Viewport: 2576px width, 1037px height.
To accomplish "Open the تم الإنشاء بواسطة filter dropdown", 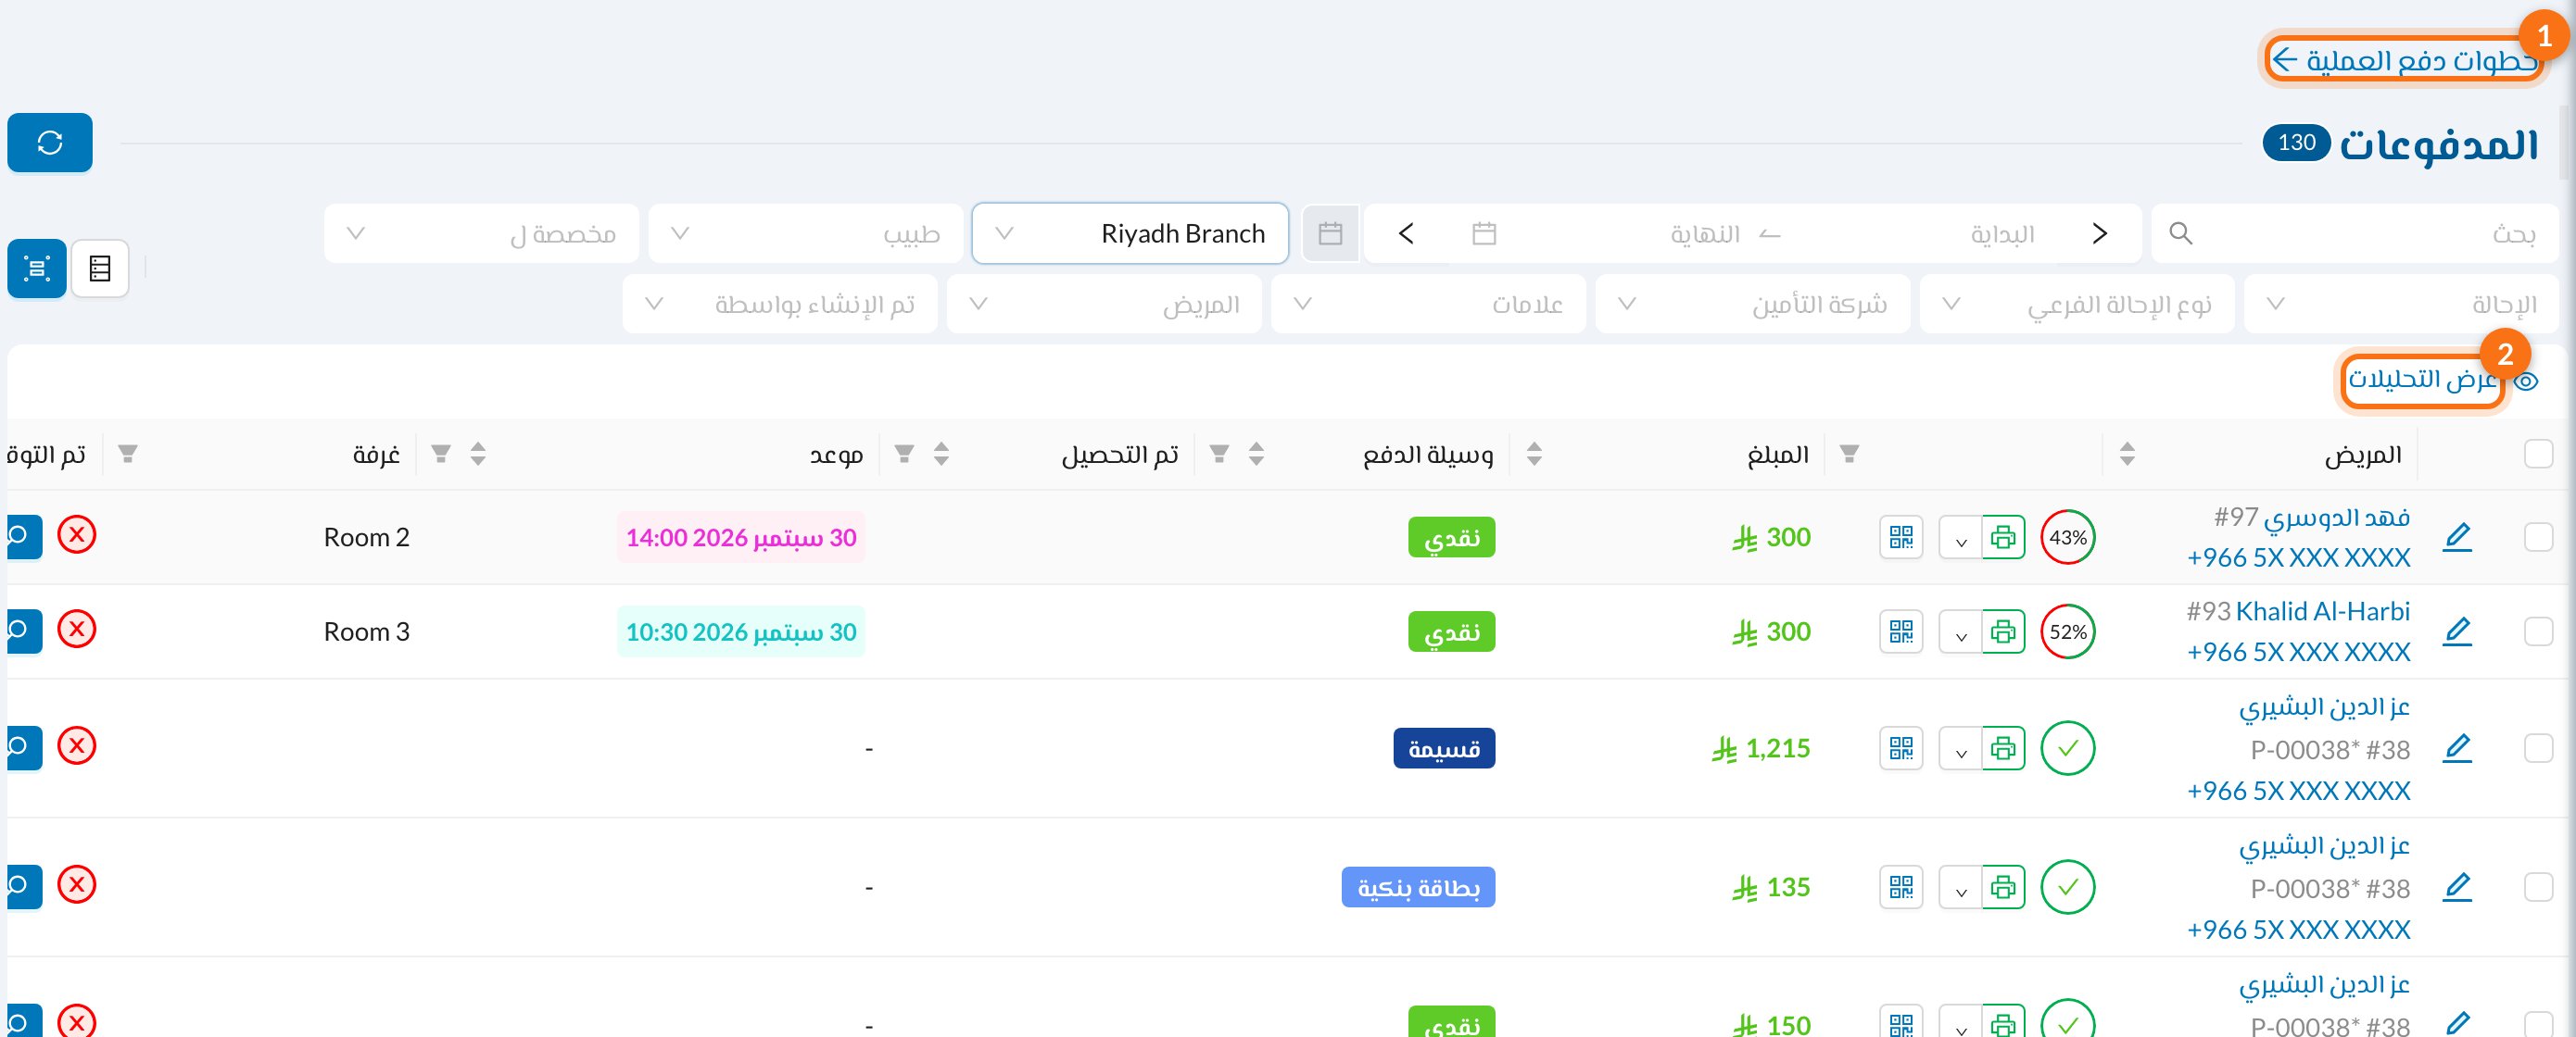I will click(779, 304).
